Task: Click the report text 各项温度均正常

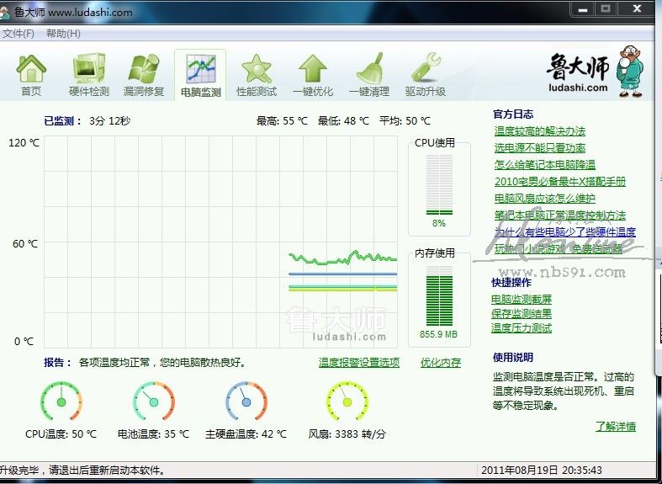Action: (162, 362)
